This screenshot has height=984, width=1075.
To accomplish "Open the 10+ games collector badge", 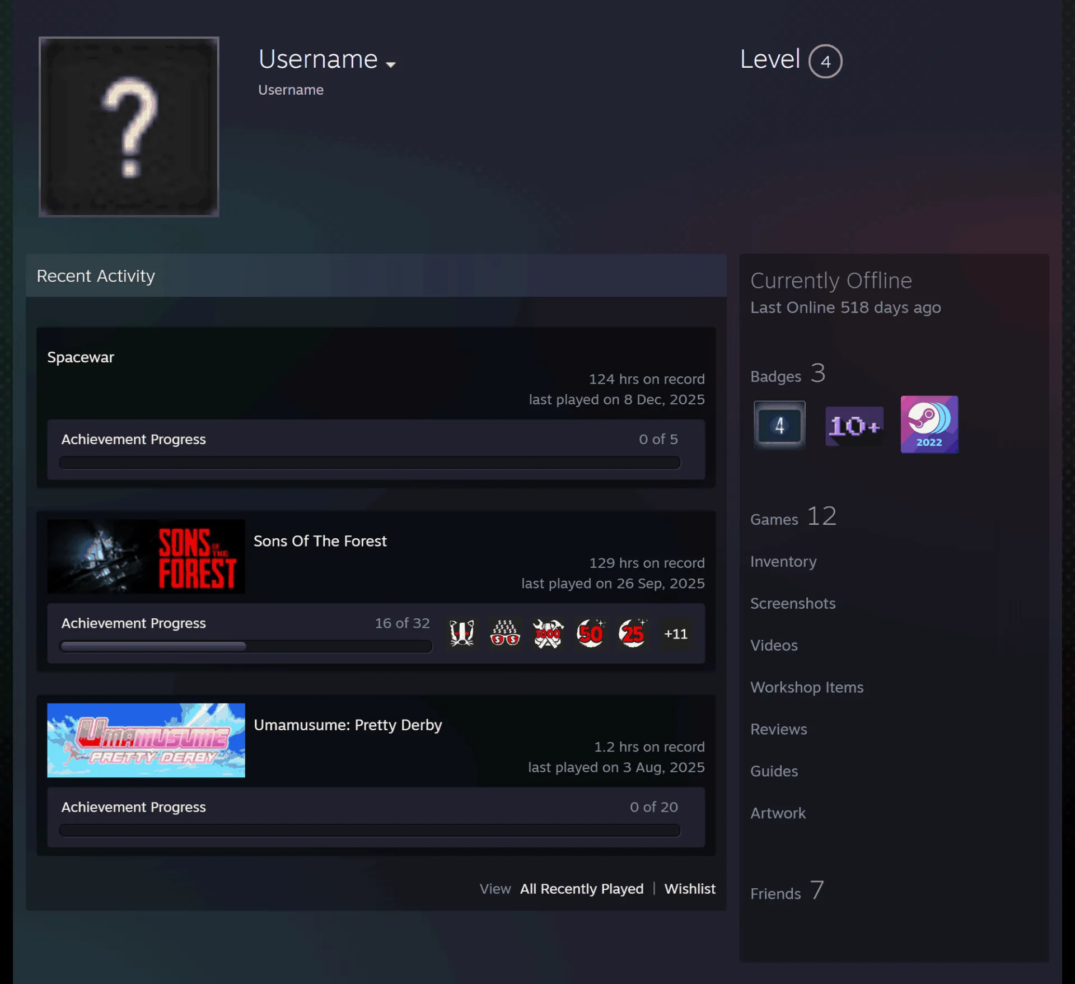I will tap(854, 426).
